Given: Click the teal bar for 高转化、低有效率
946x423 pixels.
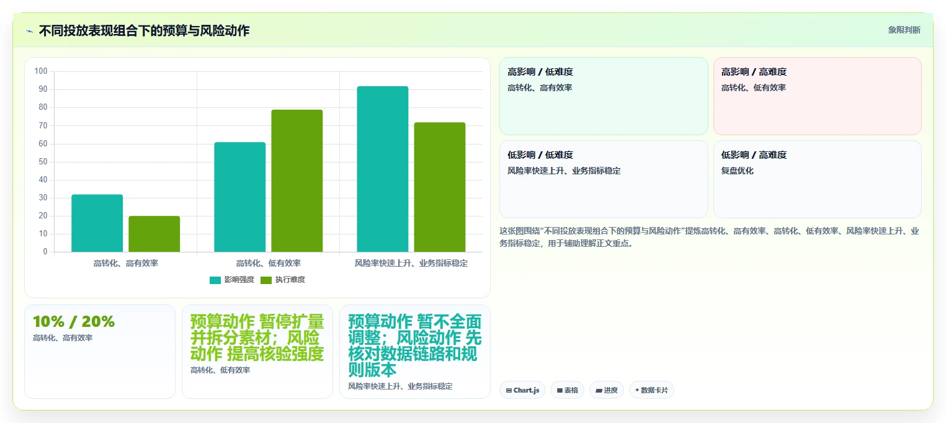Looking at the screenshot, I should coord(240,197).
